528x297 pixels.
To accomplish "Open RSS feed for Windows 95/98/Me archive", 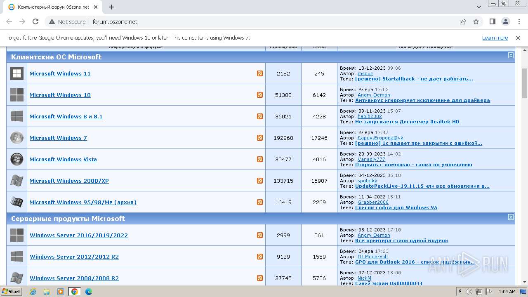I will click(x=260, y=202).
